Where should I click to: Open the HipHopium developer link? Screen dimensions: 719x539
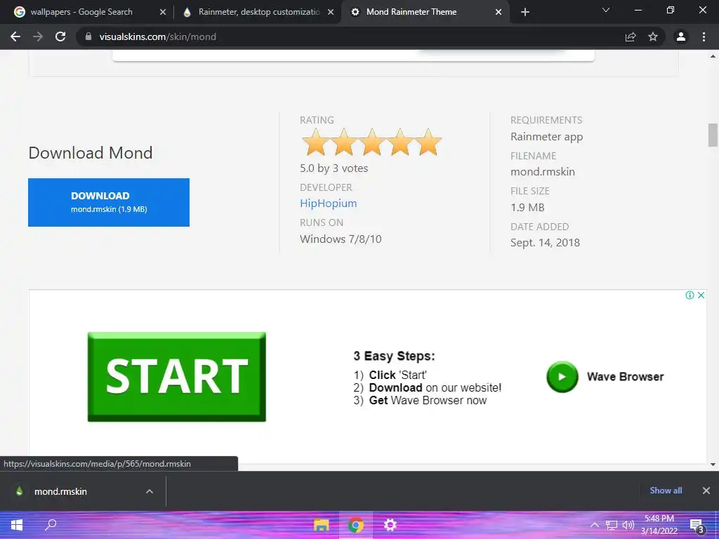pos(329,203)
